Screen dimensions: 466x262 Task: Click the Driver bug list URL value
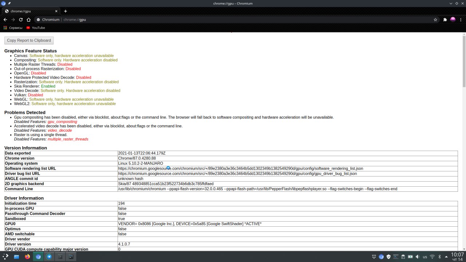(237, 174)
